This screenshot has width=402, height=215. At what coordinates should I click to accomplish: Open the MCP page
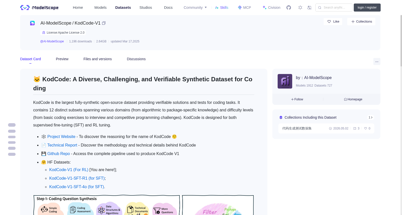pos(244,8)
